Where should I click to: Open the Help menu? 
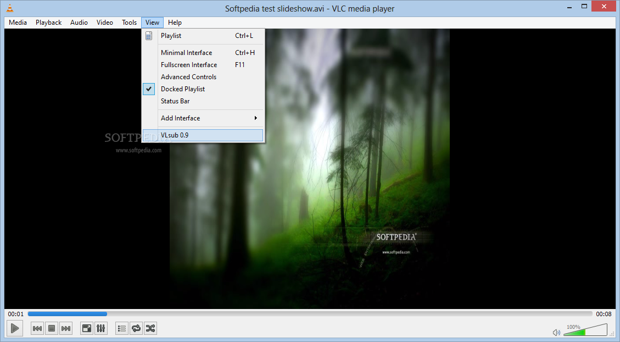pyautogui.click(x=175, y=23)
